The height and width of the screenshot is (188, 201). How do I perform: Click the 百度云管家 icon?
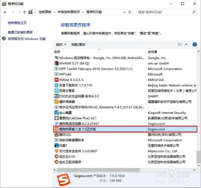[56, 91]
